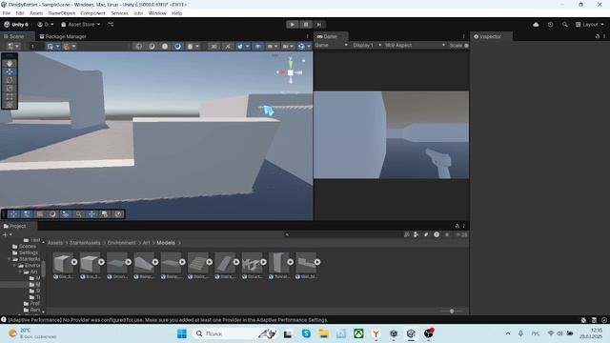This screenshot has width=610, height=343.
Task: Open Scene view three-dot options
Action: 307,36
